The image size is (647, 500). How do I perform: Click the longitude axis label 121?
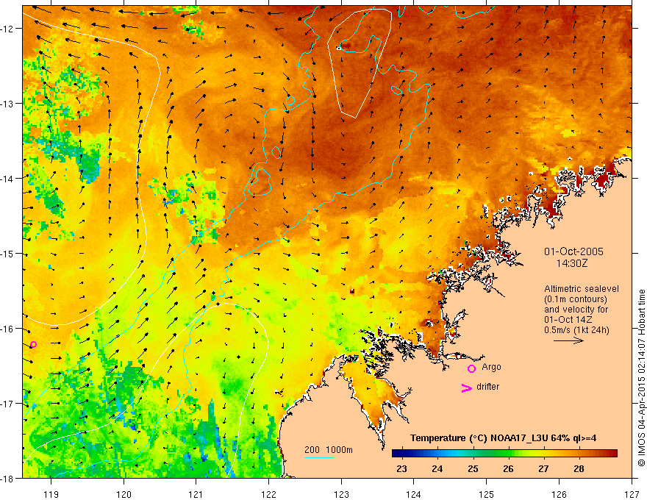[196, 494]
